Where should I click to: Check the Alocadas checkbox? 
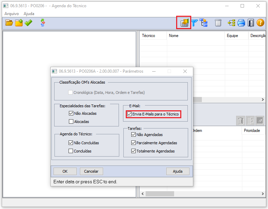click(x=71, y=122)
